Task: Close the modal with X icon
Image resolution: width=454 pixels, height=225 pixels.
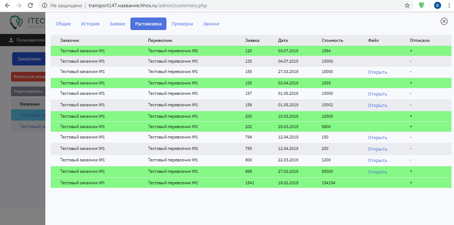Action: coord(444,21)
